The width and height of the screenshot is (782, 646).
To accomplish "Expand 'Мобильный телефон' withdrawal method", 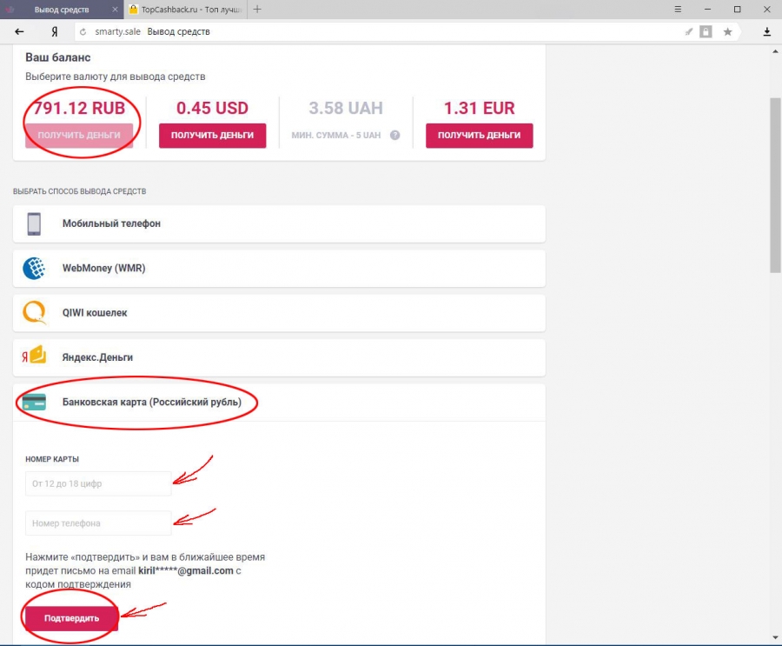I will (279, 223).
